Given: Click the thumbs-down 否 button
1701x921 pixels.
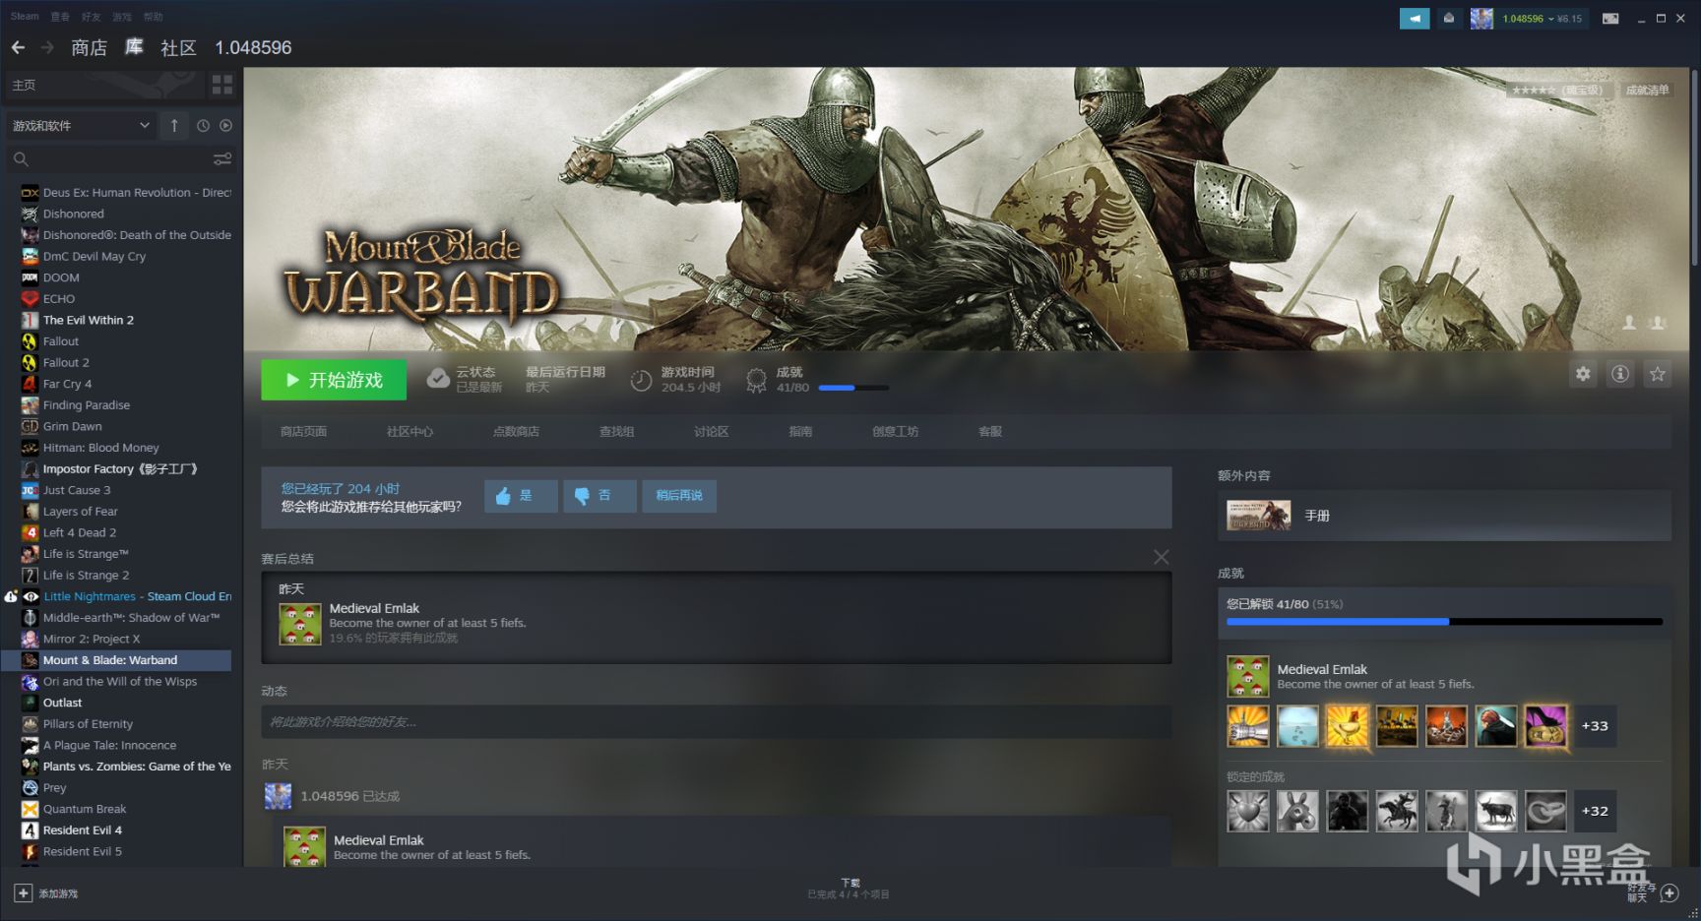Looking at the screenshot, I should tap(599, 496).
